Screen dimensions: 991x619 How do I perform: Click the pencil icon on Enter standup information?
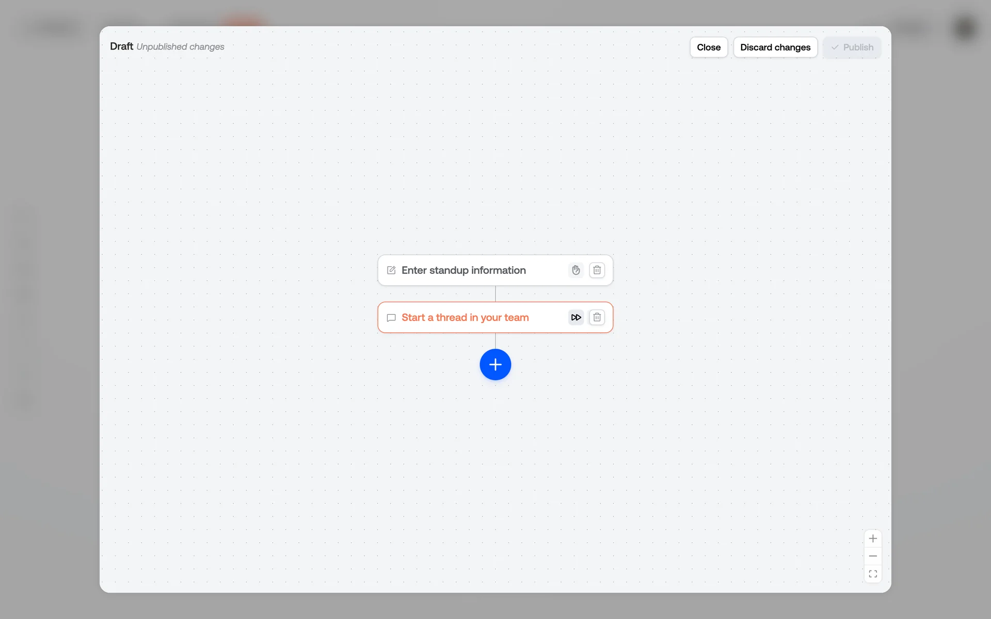coord(391,270)
